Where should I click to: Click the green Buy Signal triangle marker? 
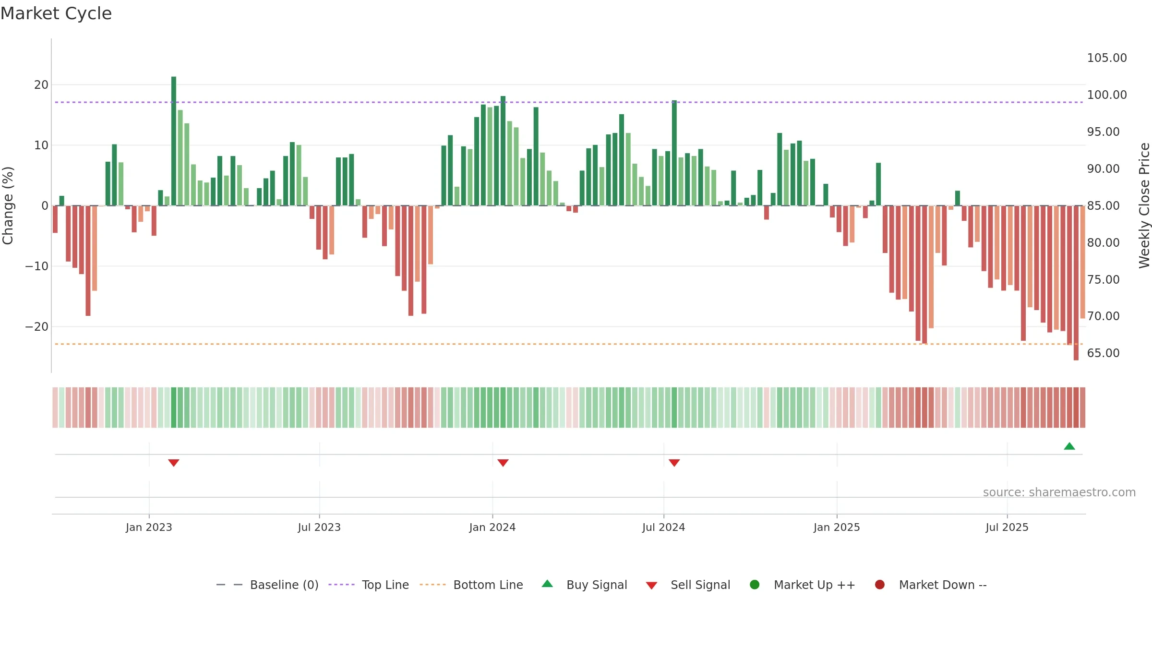tap(1069, 446)
